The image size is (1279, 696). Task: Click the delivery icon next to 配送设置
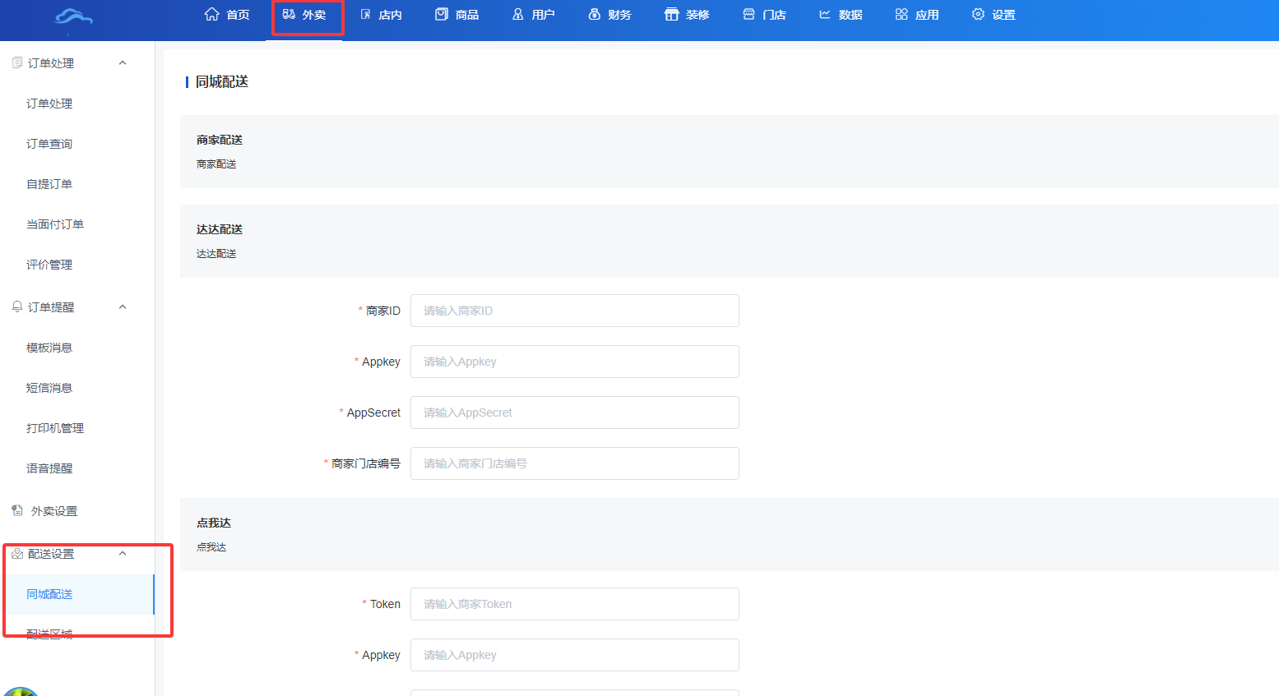(17, 553)
